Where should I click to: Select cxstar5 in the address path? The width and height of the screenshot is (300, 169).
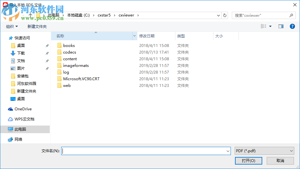[104, 15]
